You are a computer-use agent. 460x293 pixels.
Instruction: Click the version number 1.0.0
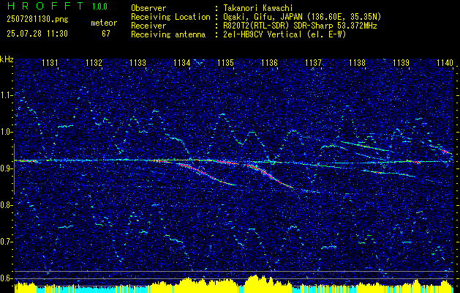coord(99,7)
